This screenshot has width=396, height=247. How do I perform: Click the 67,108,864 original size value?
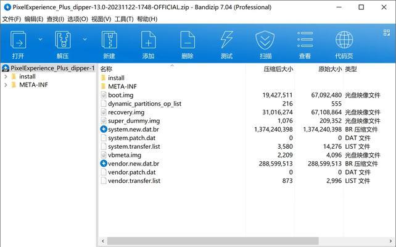click(x=326, y=112)
